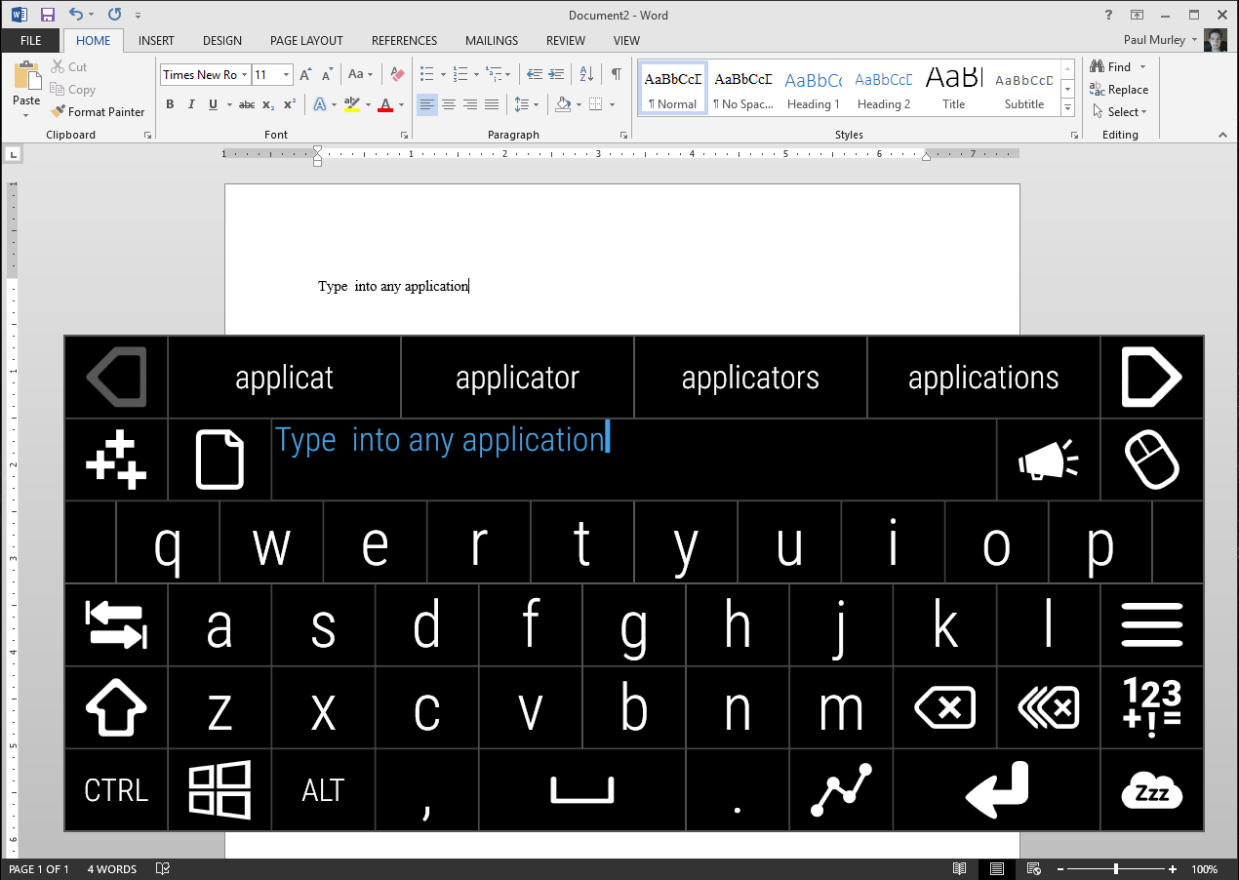Tap the new document icon on the keyboard
Screen dimensions: 1239x880
pos(220,459)
